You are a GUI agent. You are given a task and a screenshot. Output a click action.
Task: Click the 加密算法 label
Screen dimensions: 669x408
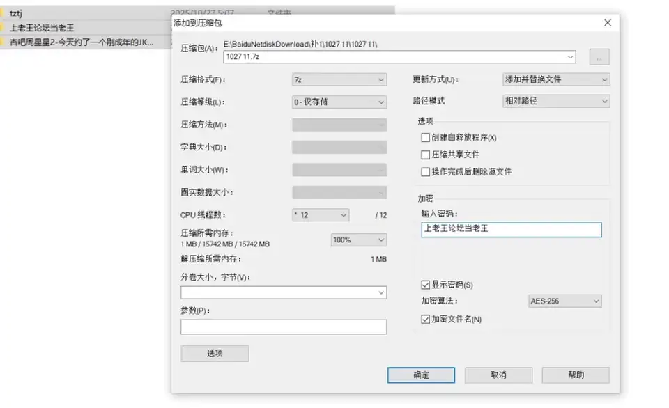click(440, 301)
